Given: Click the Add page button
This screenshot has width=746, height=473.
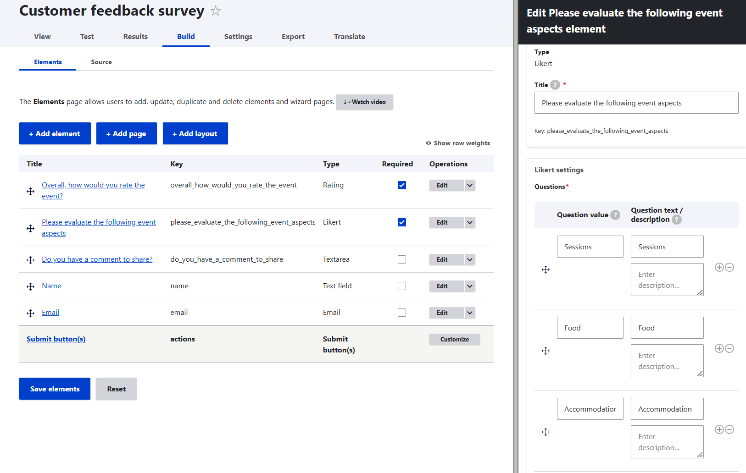Looking at the screenshot, I should click(x=127, y=133).
